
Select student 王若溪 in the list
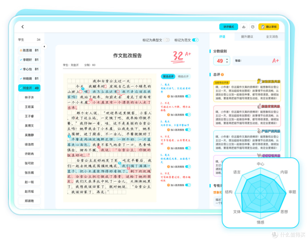pyautogui.click(x=29, y=107)
